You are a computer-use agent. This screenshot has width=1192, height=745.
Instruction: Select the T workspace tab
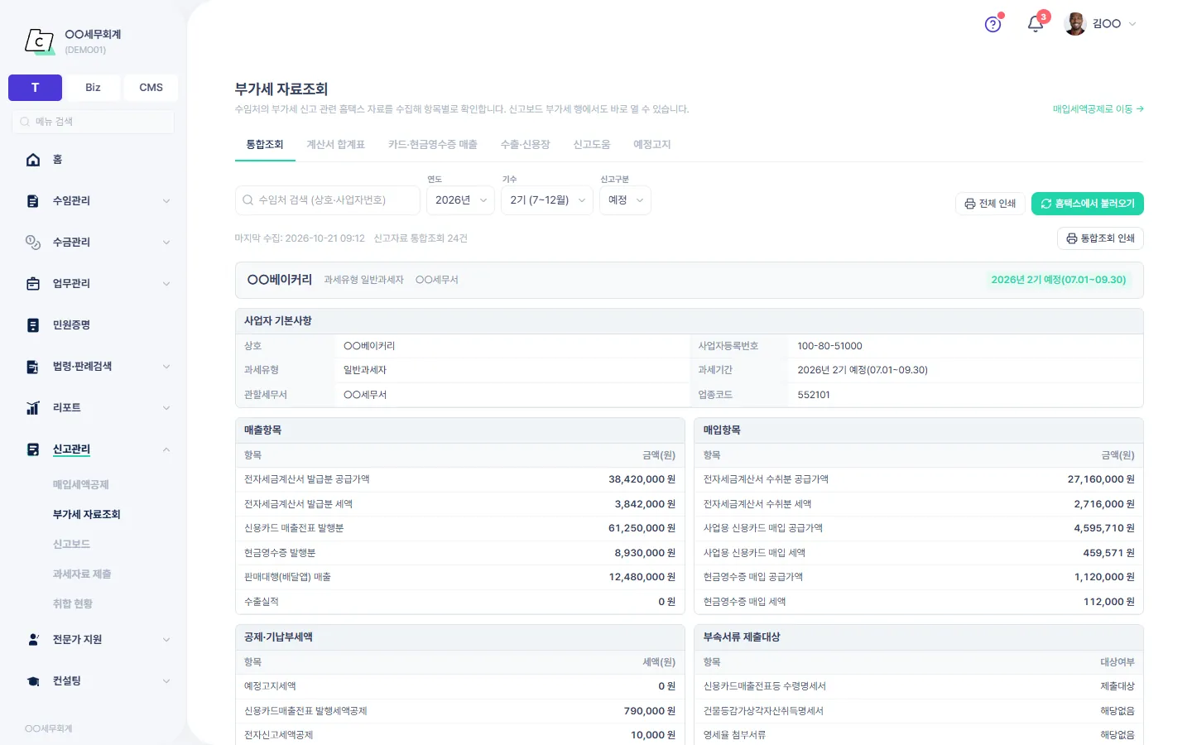(x=35, y=88)
